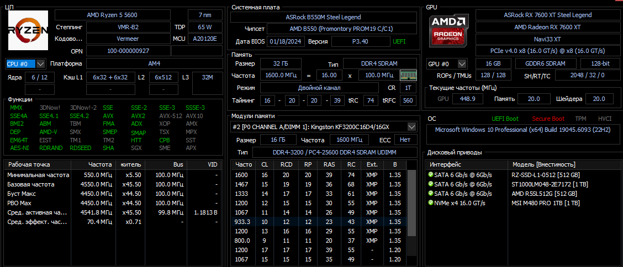623x267 pixels.
Task: Click the green status icon for AMD R5SL512G
Action: point(431,193)
